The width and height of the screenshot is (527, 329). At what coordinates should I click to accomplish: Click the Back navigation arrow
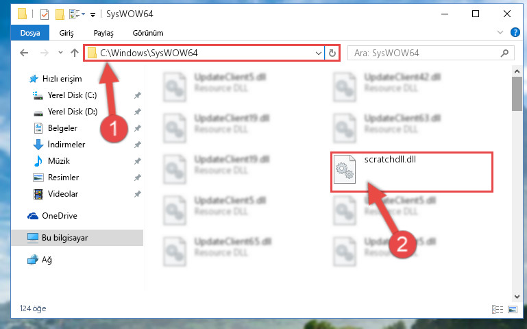pos(24,53)
